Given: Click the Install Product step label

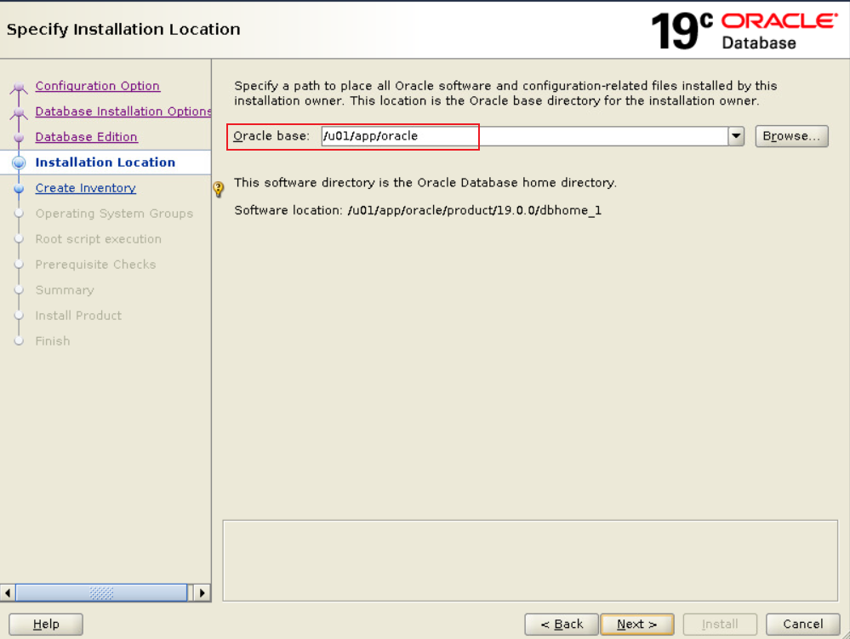Looking at the screenshot, I should tap(78, 316).
